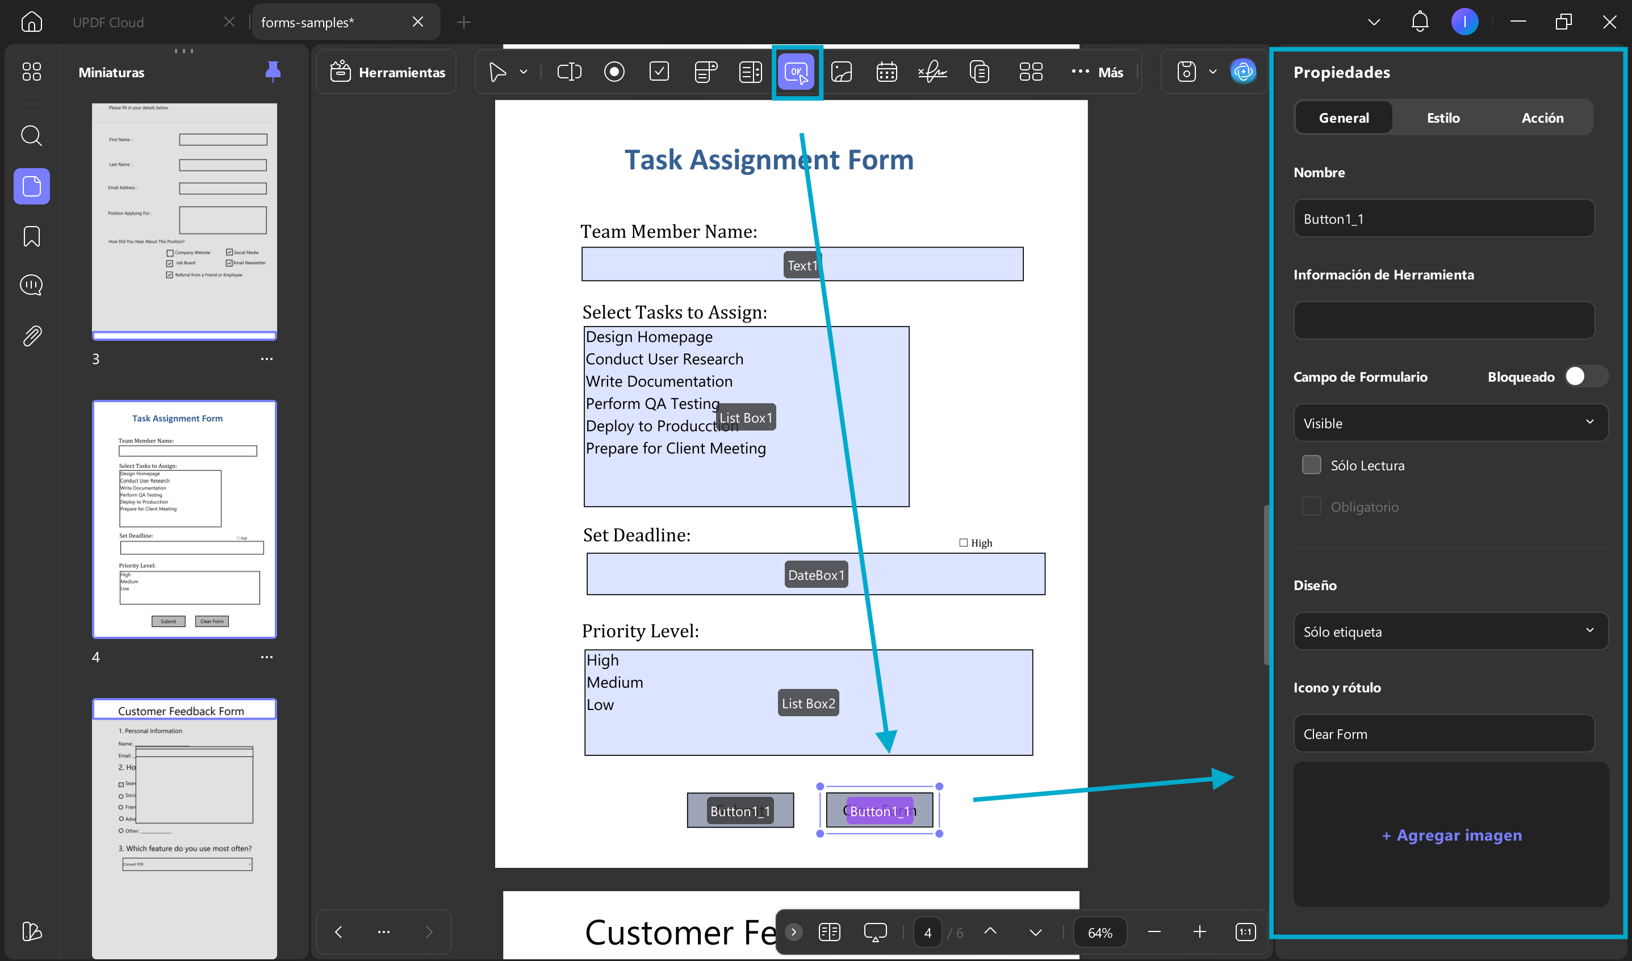Open the Sólo etiqueta layout dropdown
Image resolution: width=1632 pixels, height=961 pixels.
pos(1450,632)
